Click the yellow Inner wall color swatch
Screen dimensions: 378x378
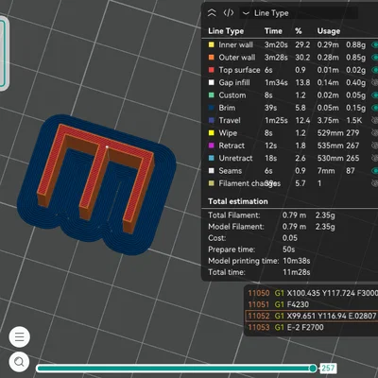[x=212, y=44]
